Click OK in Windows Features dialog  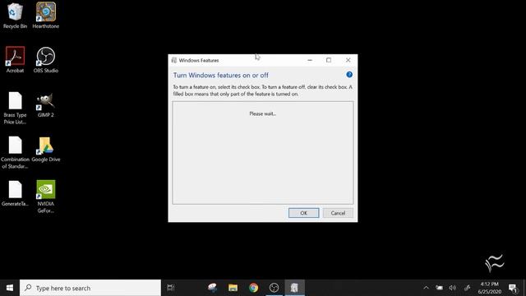click(x=303, y=213)
